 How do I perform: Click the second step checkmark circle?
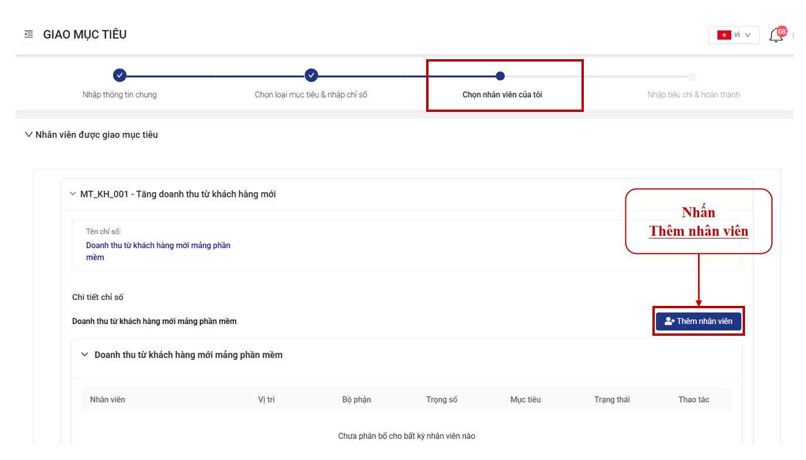(311, 76)
